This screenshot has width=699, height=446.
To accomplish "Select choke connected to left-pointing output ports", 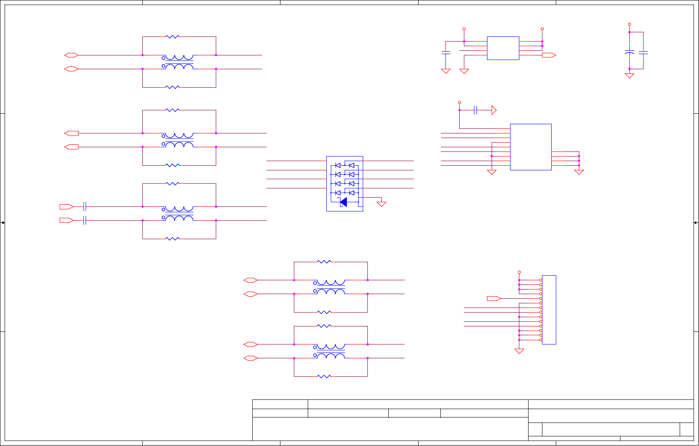I will tap(178, 140).
